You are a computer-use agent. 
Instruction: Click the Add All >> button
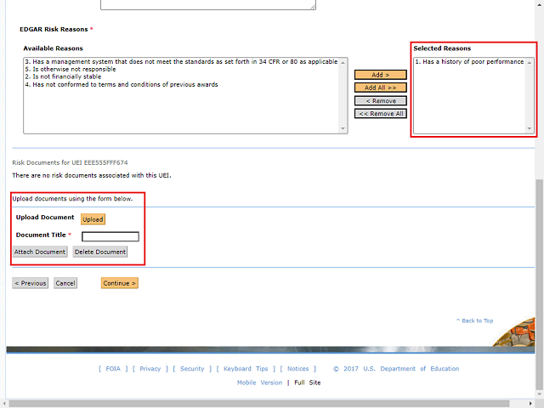[x=380, y=88]
